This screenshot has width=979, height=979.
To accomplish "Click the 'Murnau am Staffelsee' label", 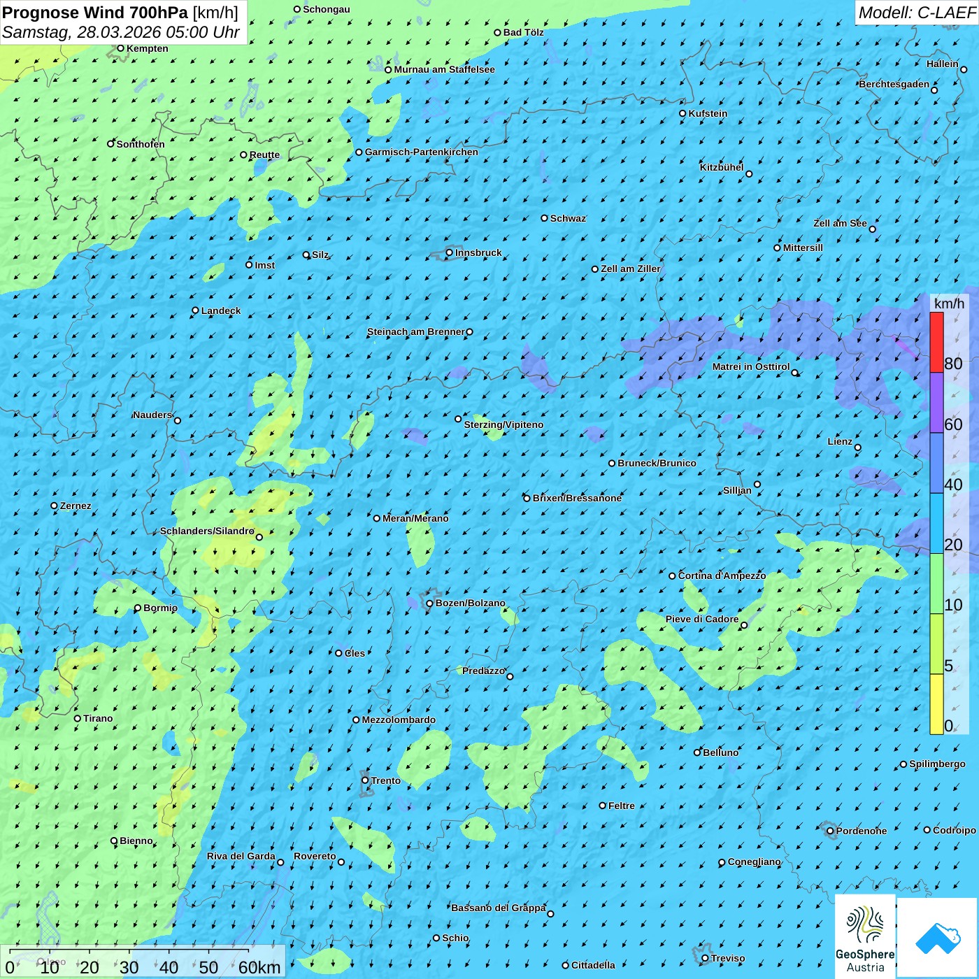I will coord(444,69).
